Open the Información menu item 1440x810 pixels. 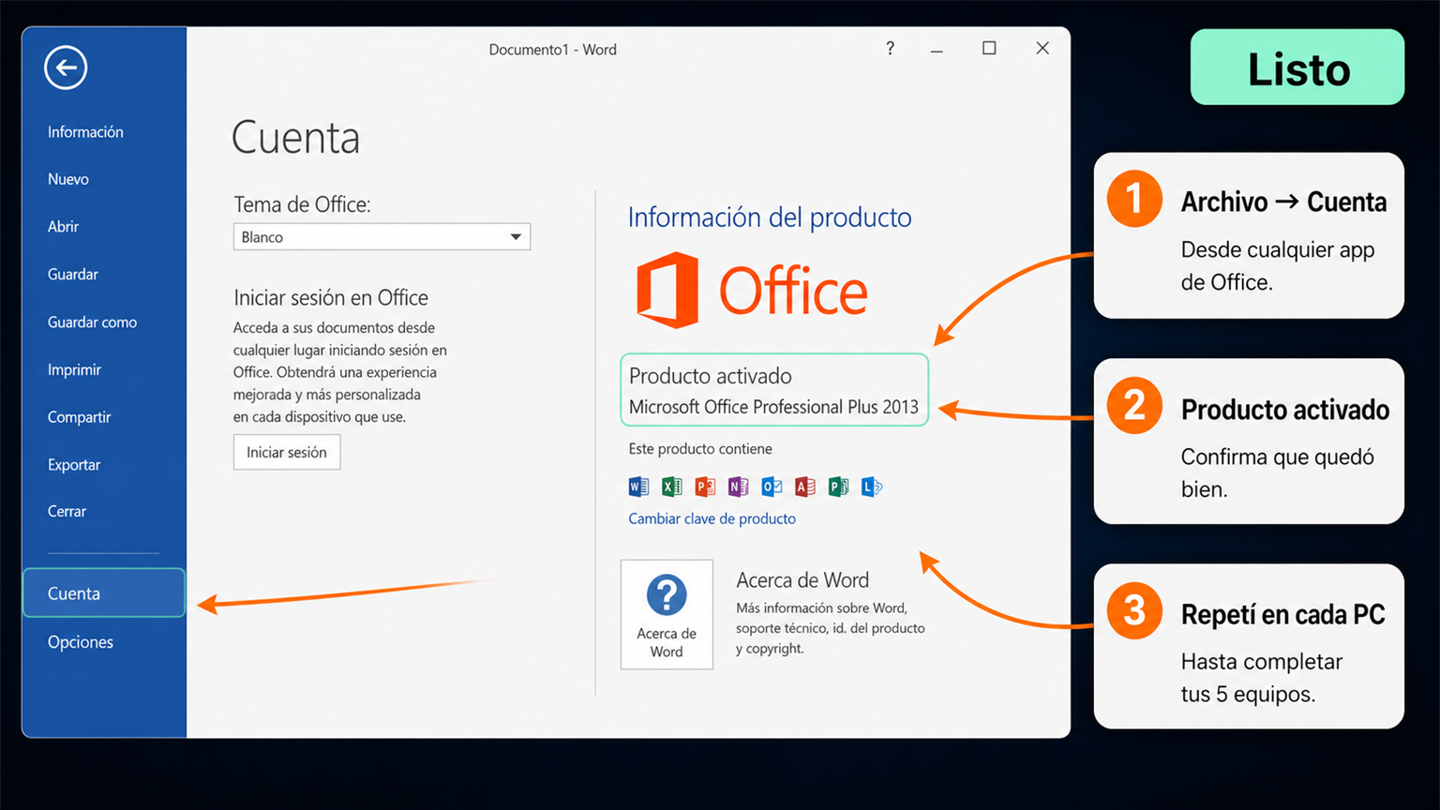(x=85, y=132)
